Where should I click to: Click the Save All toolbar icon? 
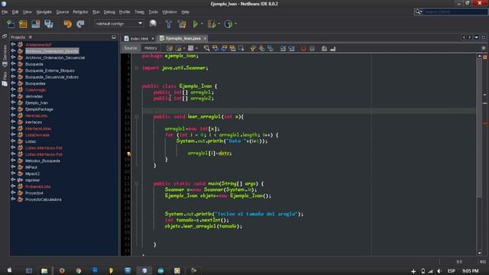(49, 24)
